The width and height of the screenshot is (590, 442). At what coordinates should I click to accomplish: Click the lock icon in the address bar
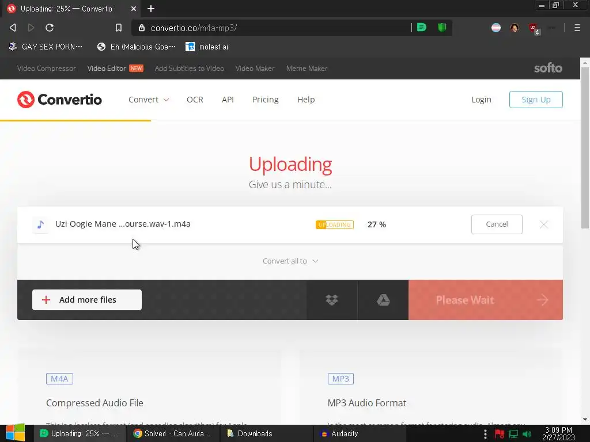[x=142, y=28]
